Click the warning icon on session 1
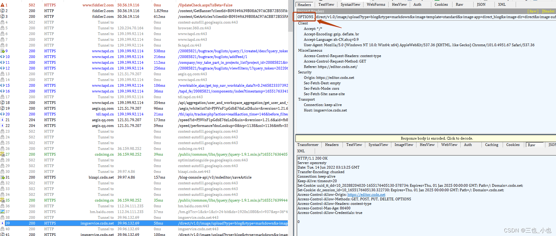This screenshot has width=556, height=236. coord(2,5)
